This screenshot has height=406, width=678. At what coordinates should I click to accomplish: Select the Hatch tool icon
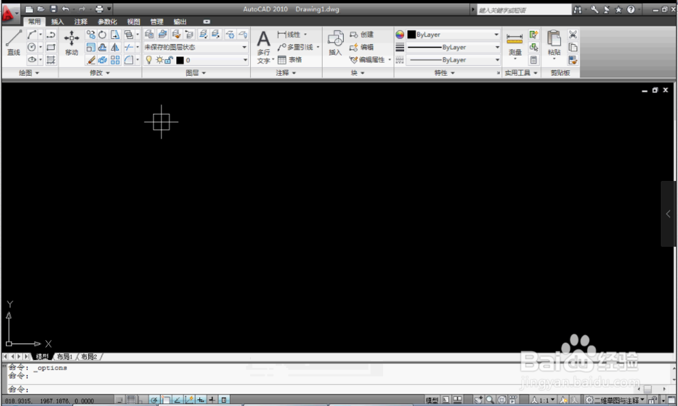click(x=51, y=60)
